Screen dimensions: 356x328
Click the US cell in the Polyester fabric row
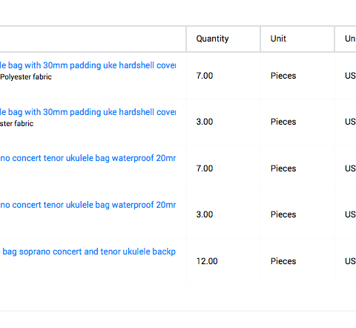(x=350, y=76)
